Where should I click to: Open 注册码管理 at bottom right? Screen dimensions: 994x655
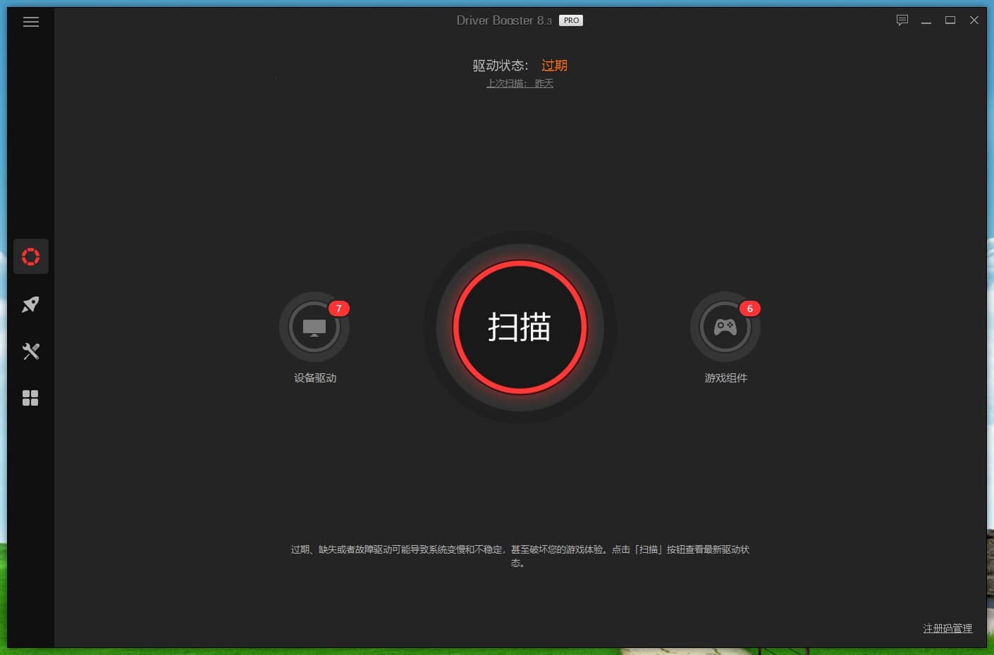pyautogui.click(x=947, y=628)
